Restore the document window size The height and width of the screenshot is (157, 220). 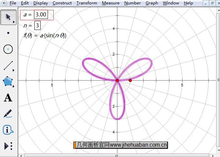point(212,3)
